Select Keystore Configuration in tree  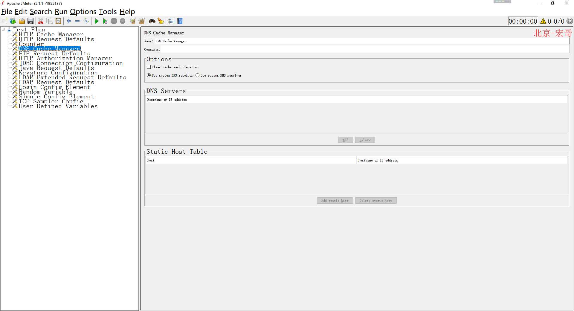pyautogui.click(x=58, y=73)
